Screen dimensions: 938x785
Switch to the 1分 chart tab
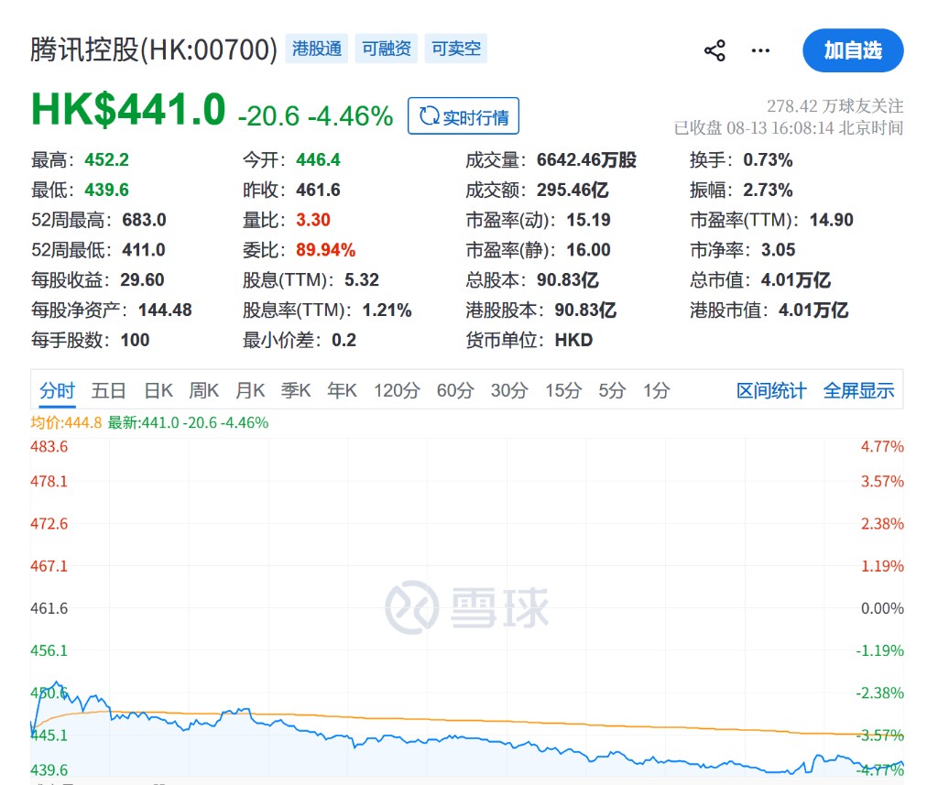(x=656, y=391)
